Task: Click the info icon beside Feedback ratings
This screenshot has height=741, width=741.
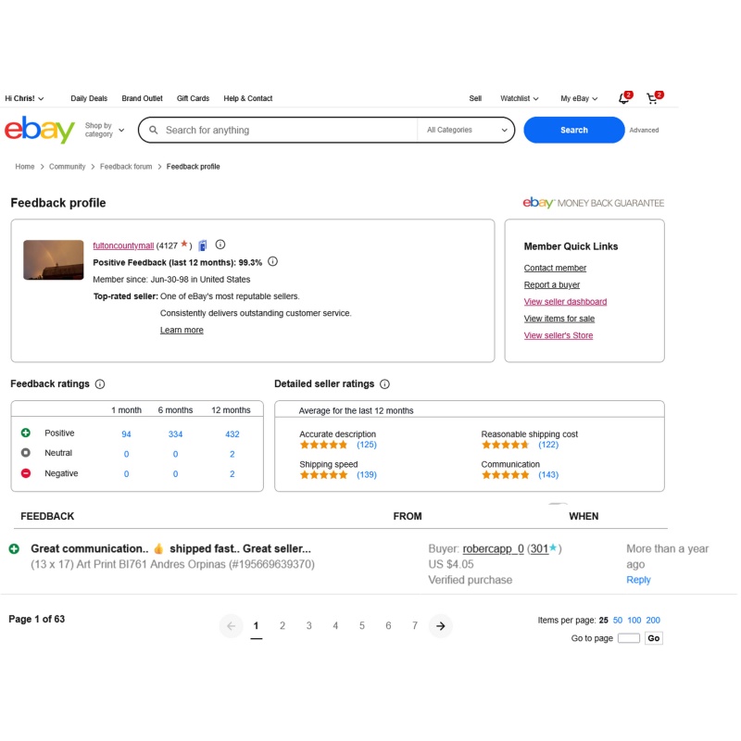Action: [x=100, y=383]
